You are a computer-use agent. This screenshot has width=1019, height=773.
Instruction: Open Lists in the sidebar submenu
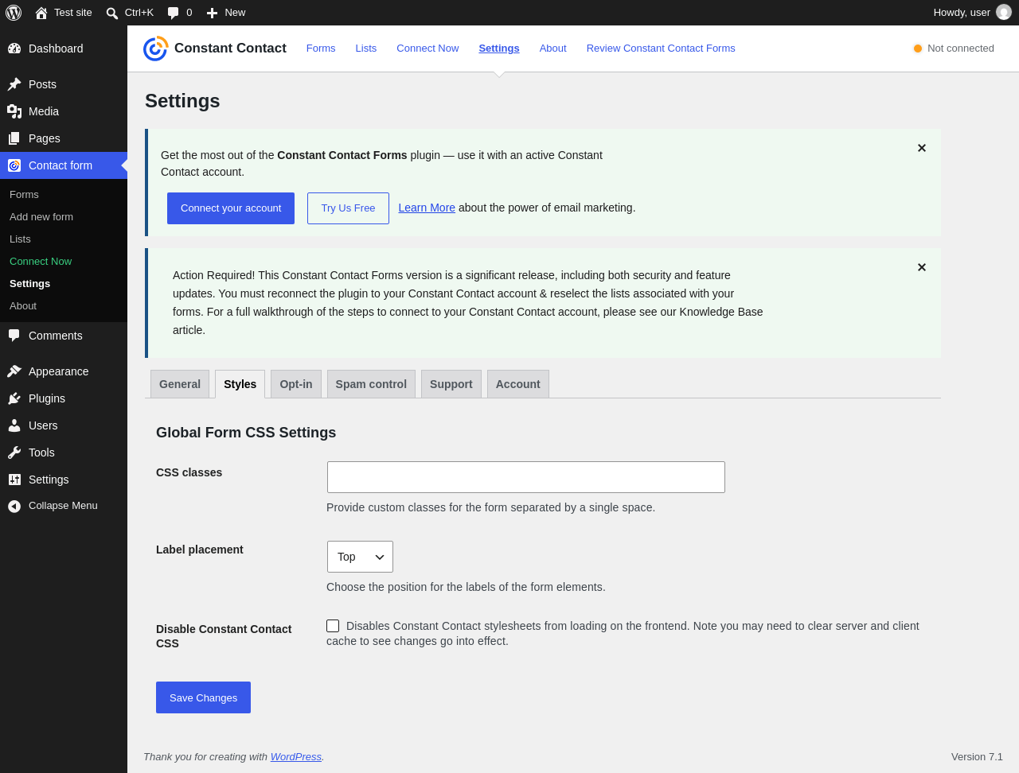click(20, 239)
